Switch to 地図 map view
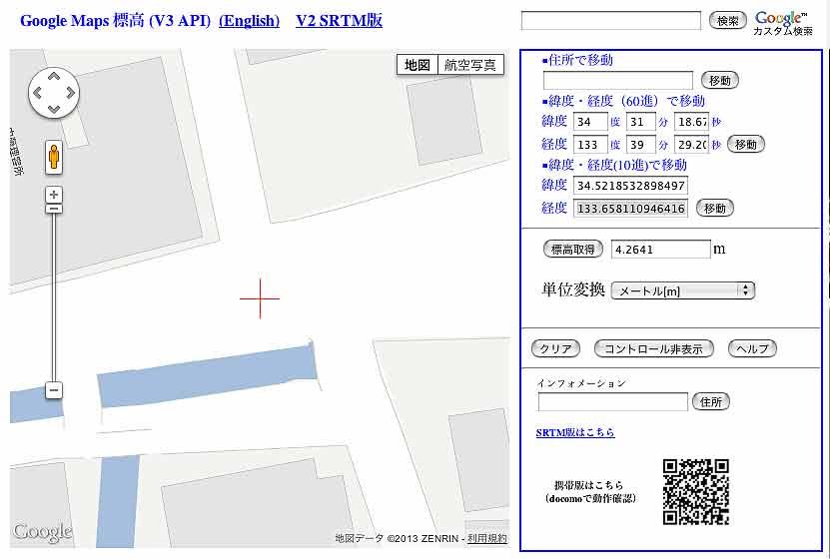The width and height of the screenshot is (830, 559). click(417, 65)
